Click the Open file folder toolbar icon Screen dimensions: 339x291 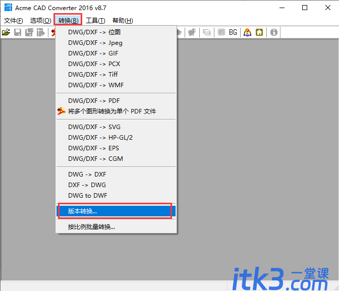(6, 32)
